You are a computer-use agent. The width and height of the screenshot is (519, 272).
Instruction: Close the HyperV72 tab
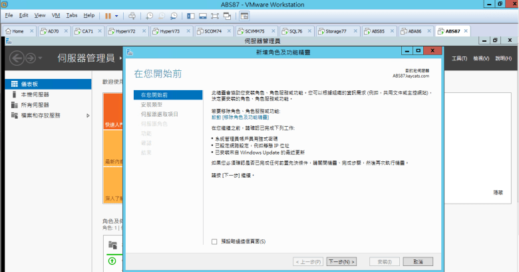tap(144, 31)
